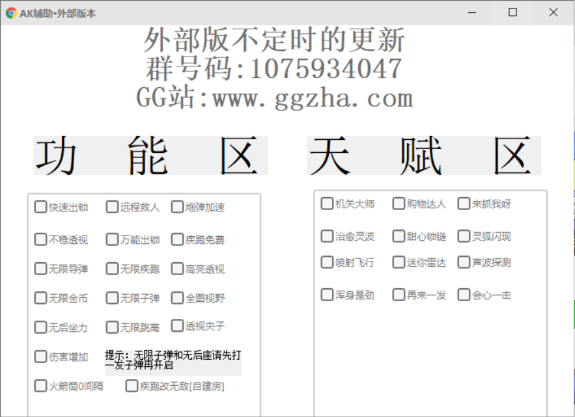Screen dimensions: 575x417
Task: Enable the 机关大师 talent checkbox
Action: (x=327, y=204)
